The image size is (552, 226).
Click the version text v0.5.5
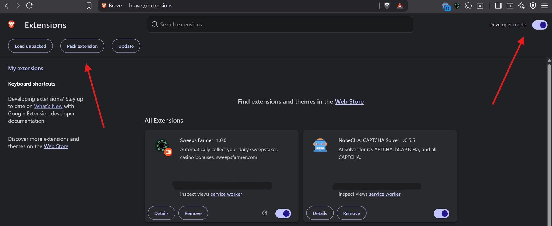tap(409, 140)
